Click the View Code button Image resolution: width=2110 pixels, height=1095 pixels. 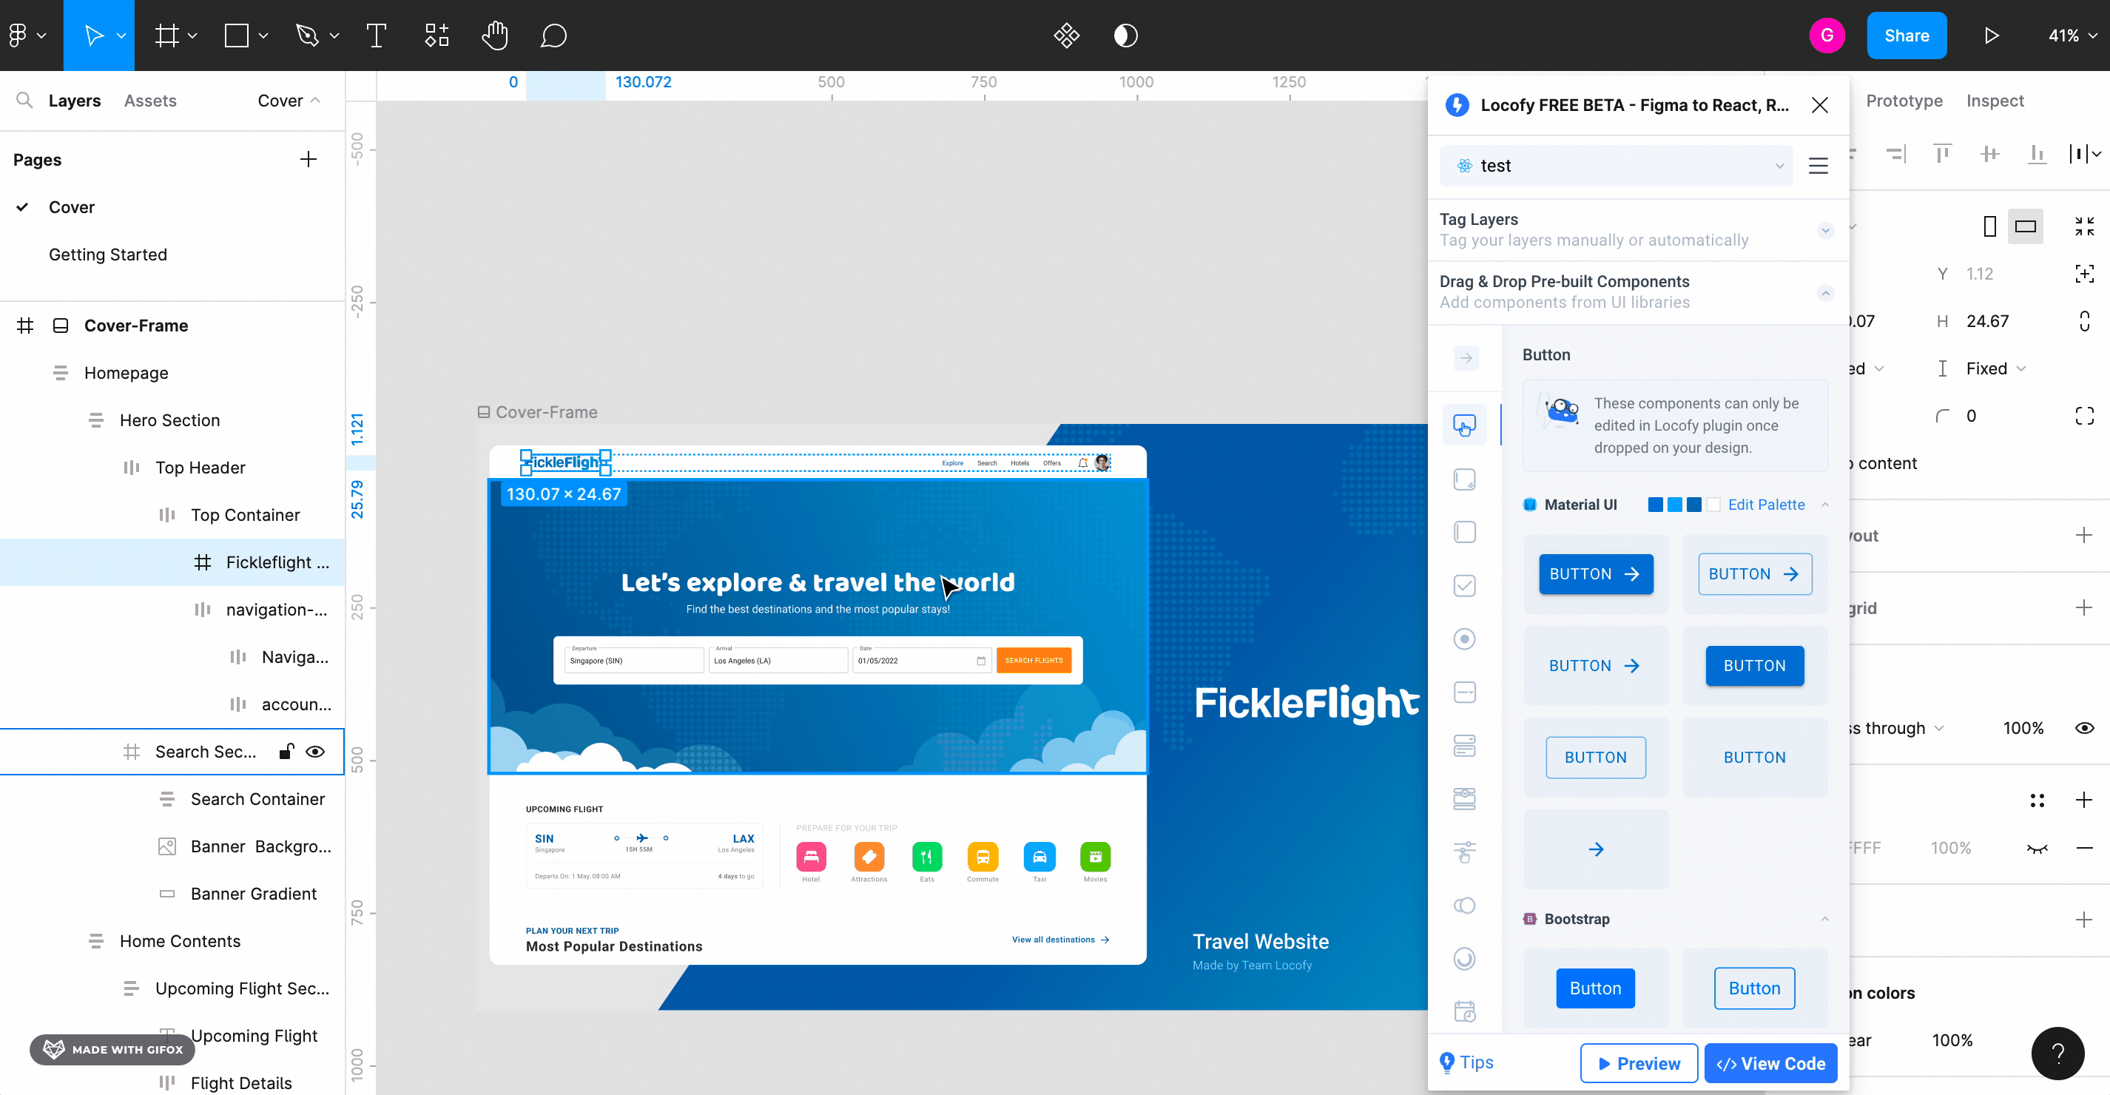pyautogui.click(x=1770, y=1063)
